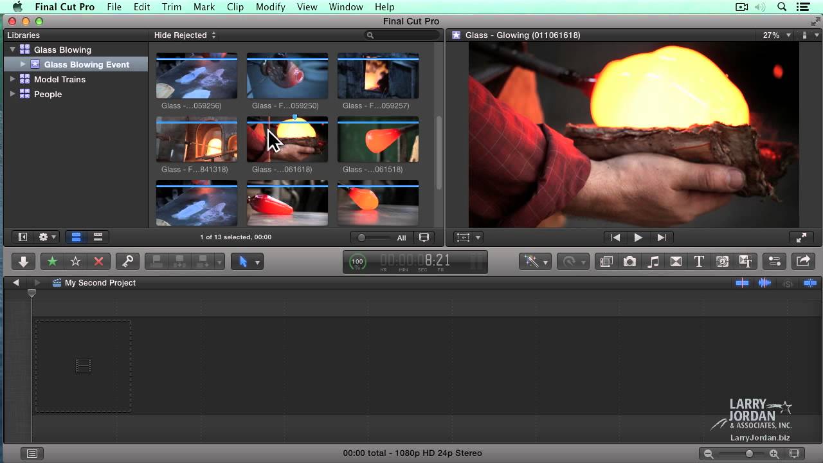
Task: Open browser clip appearance filmstrip button
Action: point(424,237)
